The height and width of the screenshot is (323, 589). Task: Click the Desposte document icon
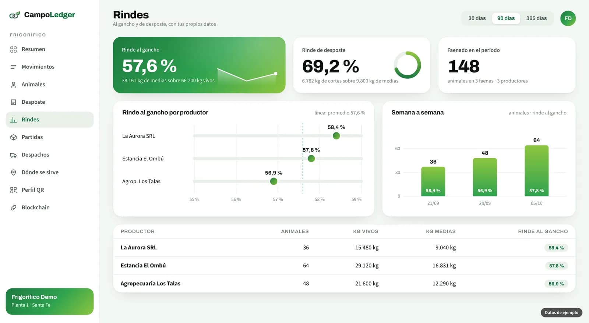click(14, 102)
